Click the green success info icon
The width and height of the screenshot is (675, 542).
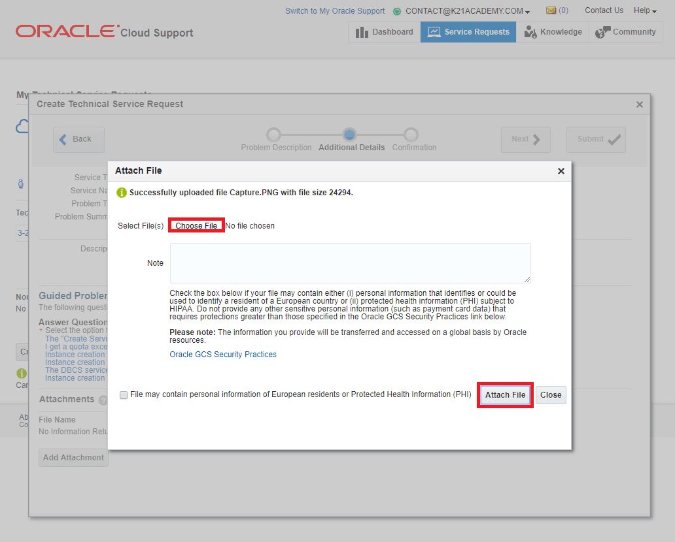coord(122,192)
